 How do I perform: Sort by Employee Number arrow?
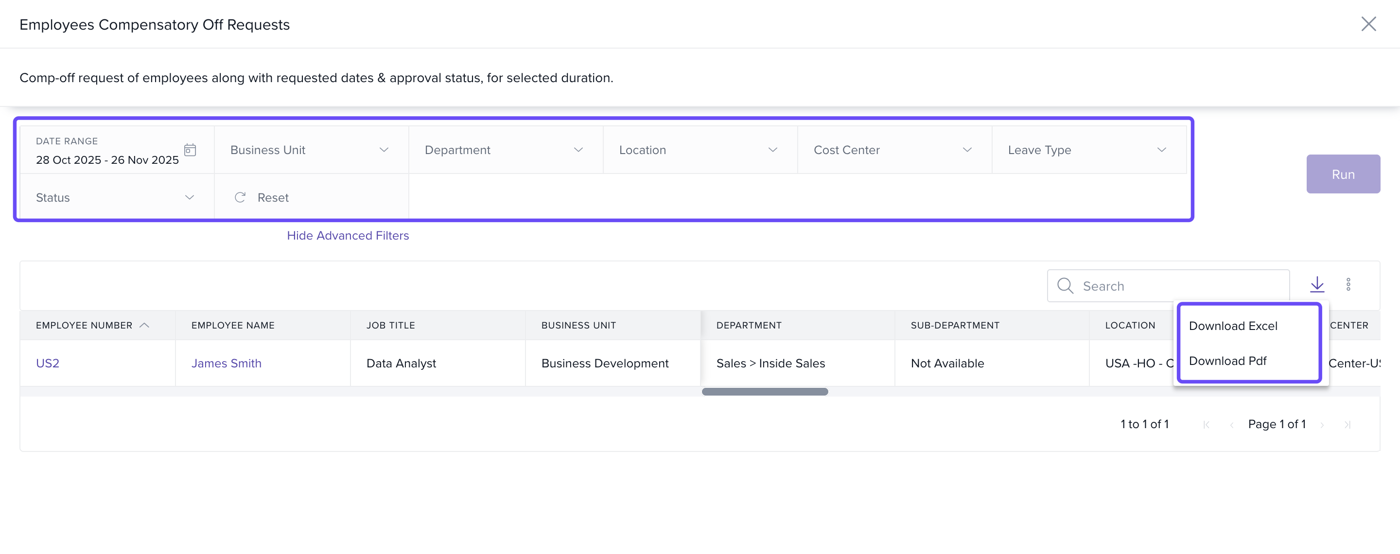[x=144, y=325]
